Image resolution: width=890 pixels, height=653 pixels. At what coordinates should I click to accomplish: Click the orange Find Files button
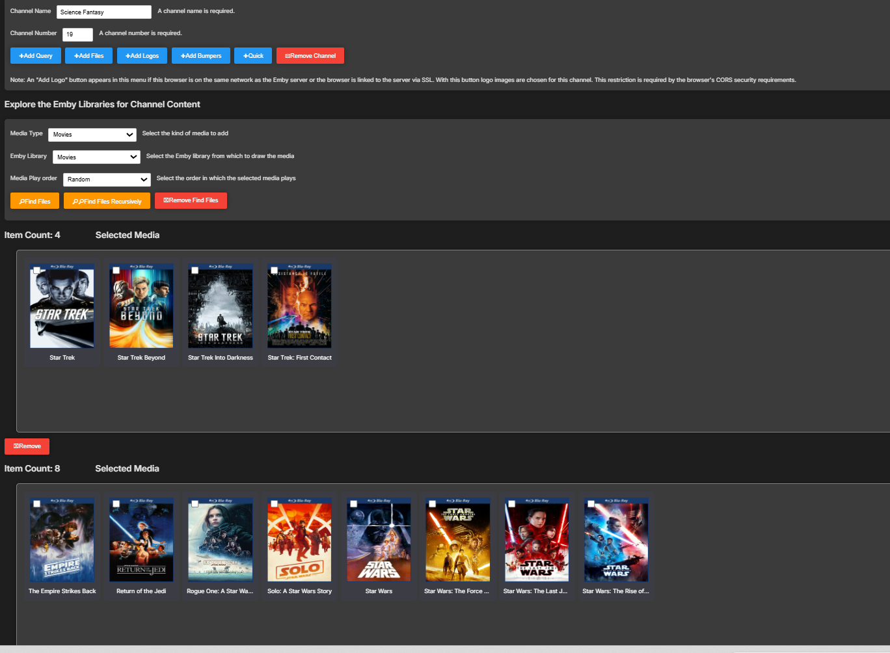click(34, 201)
